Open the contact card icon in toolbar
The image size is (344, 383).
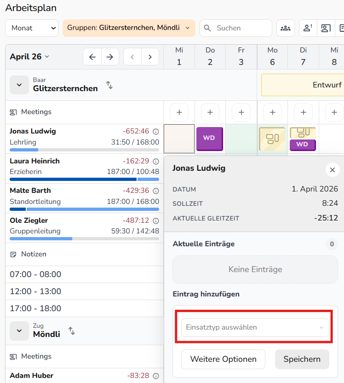[x=326, y=28]
